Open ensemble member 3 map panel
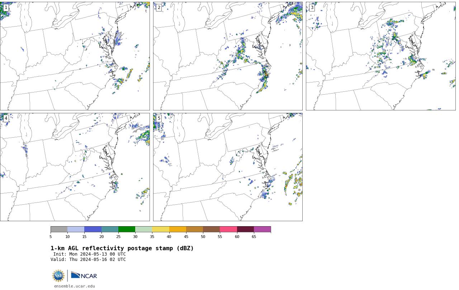Image resolution: width=459 pixels, height=290 pixels. (x=380, y=56)
